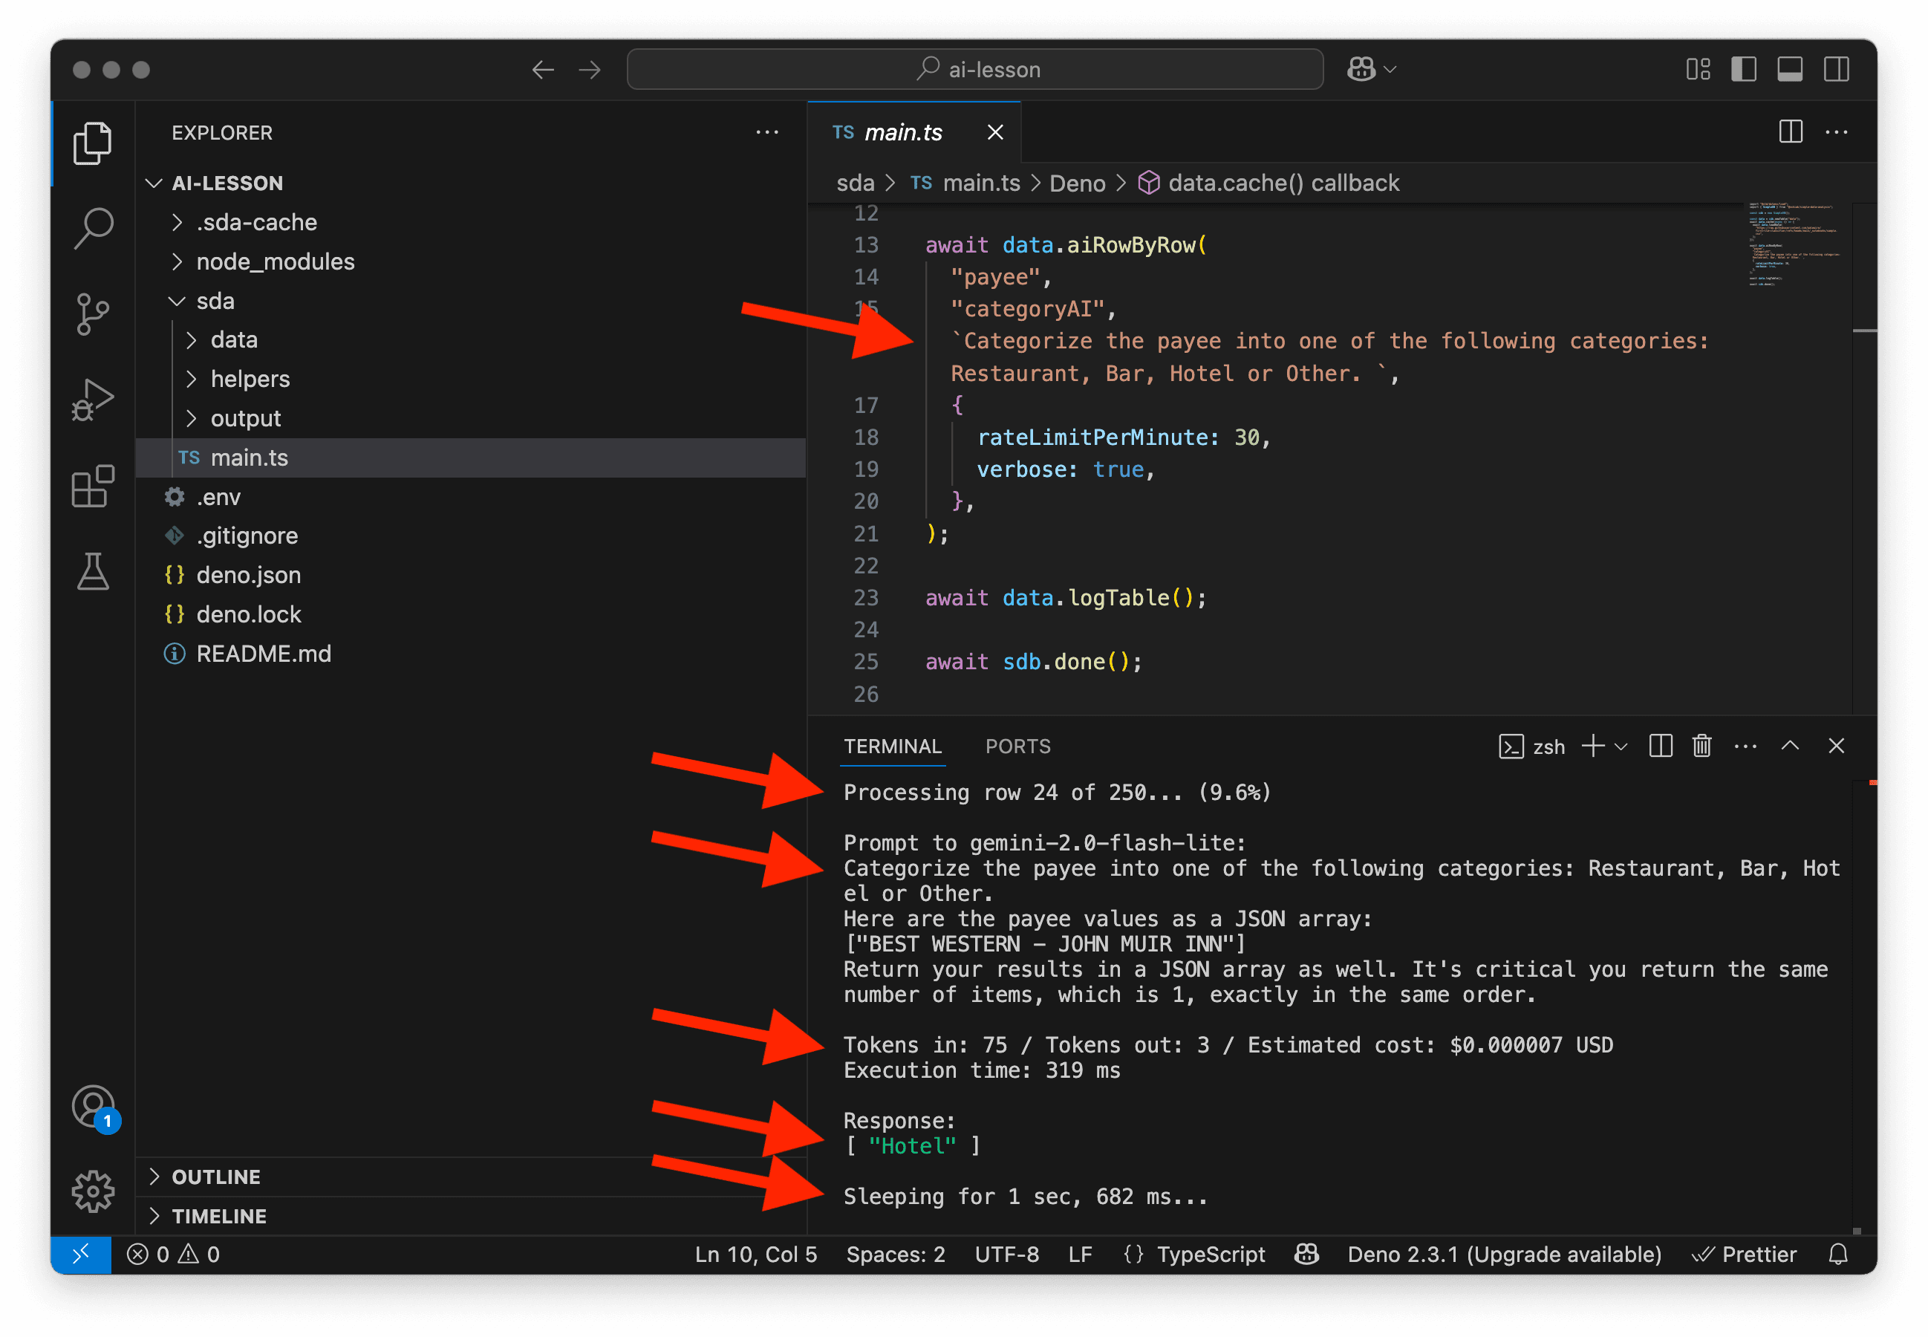Screen dimensions: 1928x1337
Task: Open Customize Layout icon
Action: (x=1698, y=70)
